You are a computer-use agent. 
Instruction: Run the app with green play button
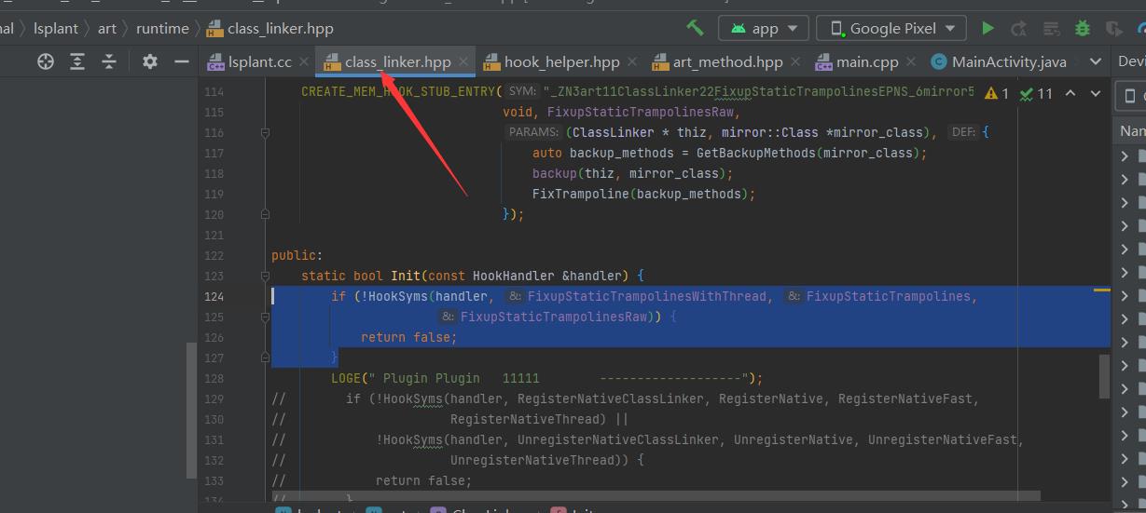988,28
